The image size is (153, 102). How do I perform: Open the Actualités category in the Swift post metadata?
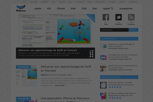(62, 75)
